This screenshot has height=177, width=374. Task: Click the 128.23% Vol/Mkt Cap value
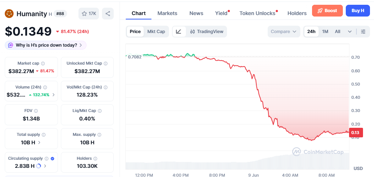tap(87, 95)
